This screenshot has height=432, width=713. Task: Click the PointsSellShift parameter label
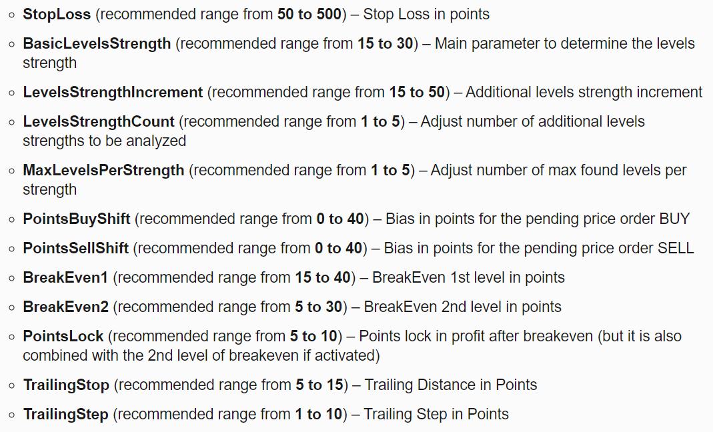pos(76,248)
